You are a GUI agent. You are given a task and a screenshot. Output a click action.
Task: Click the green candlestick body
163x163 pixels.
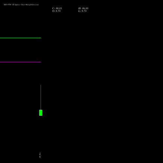click(x=41, y=113)
